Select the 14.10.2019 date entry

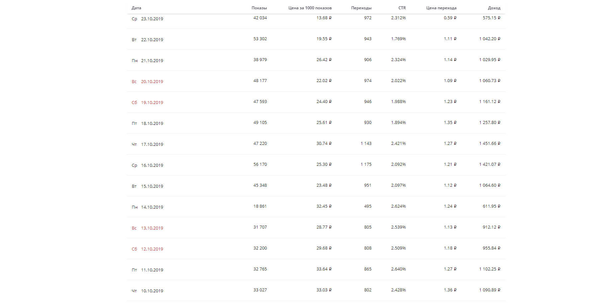152,207
